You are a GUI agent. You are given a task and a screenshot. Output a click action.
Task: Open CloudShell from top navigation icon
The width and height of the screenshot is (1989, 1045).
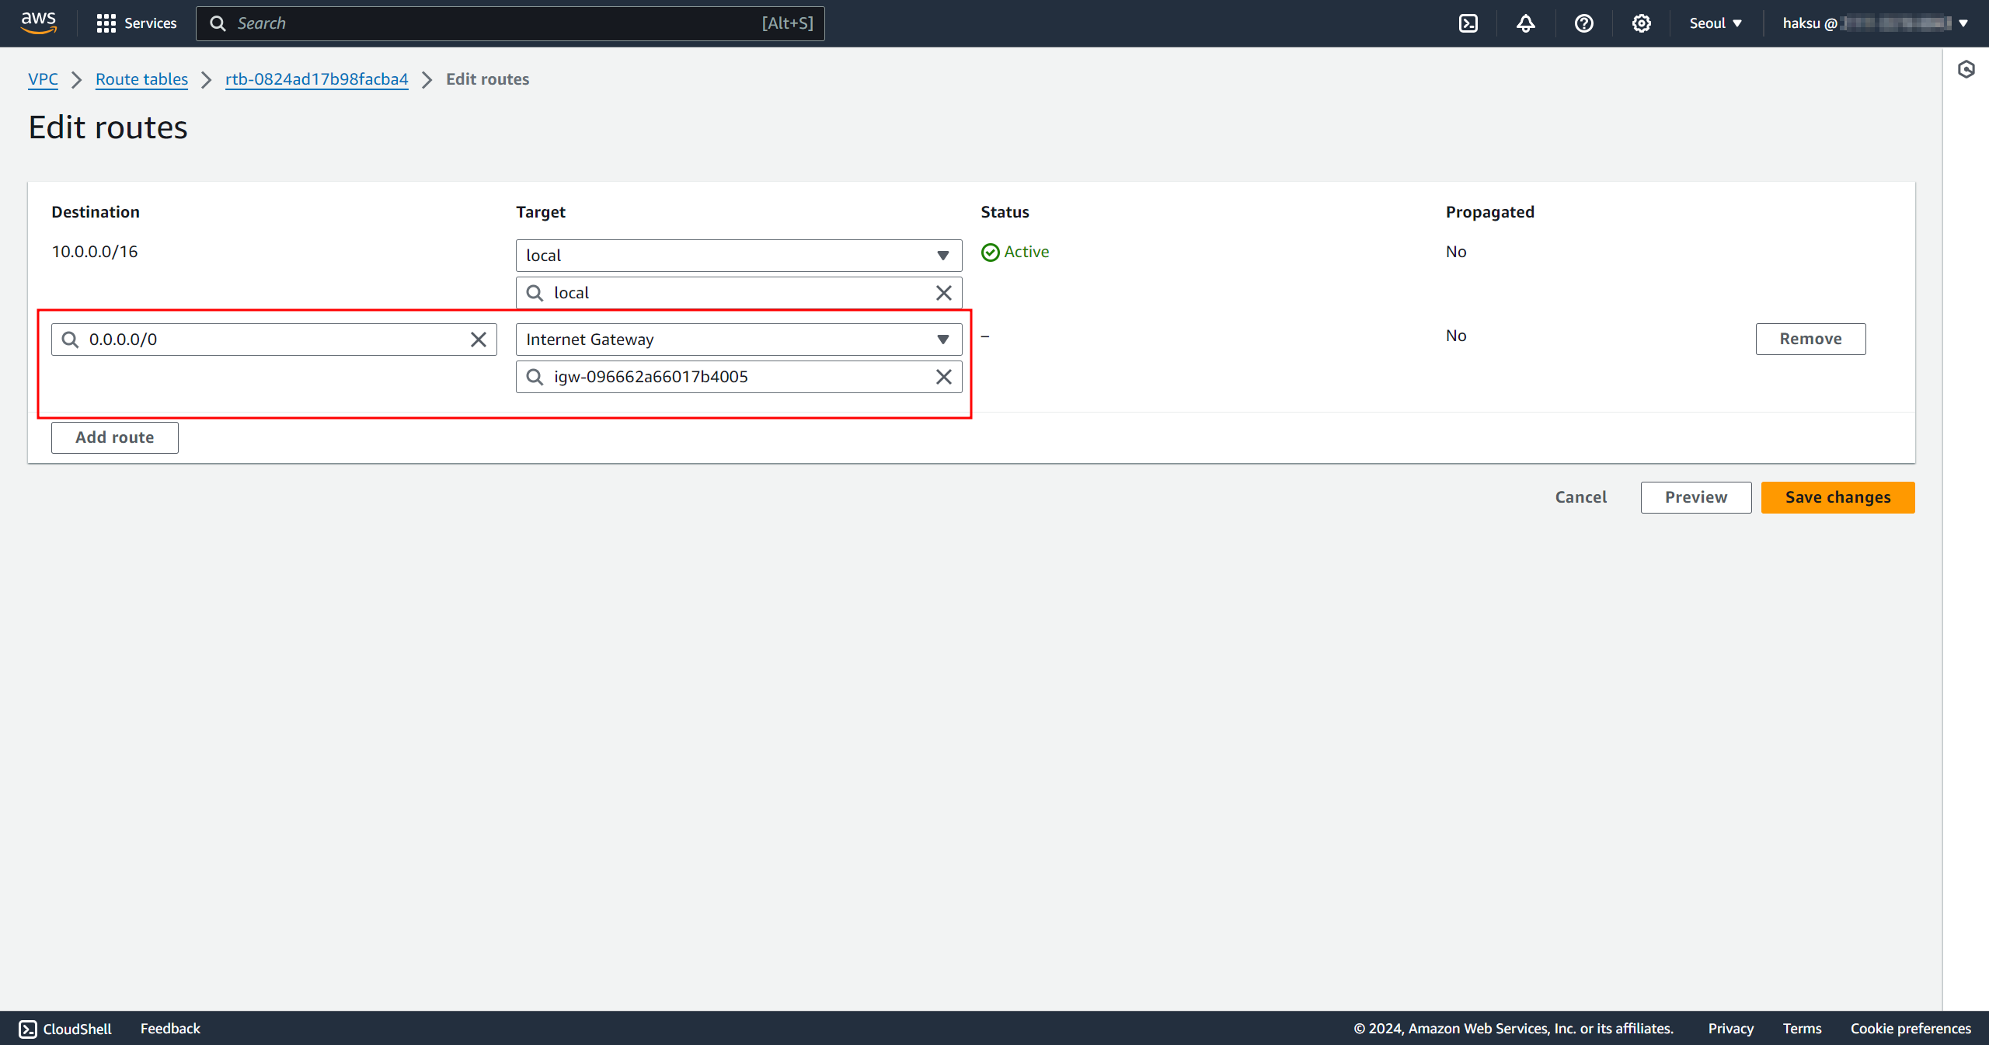click(x=1468, y=23)
